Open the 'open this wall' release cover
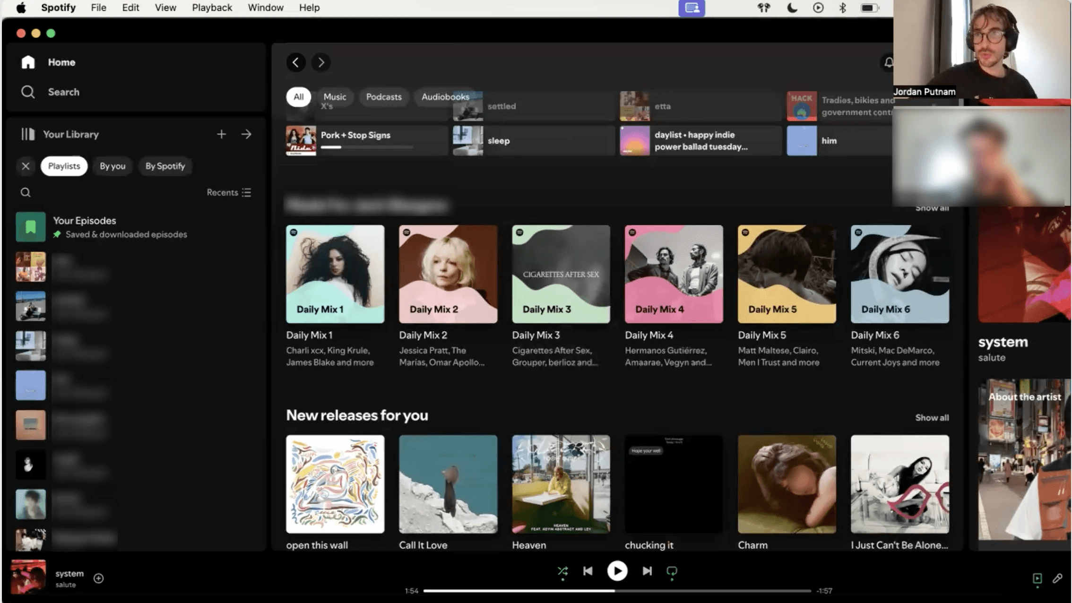Viewport: 1072px width, 603px height. 335,484
